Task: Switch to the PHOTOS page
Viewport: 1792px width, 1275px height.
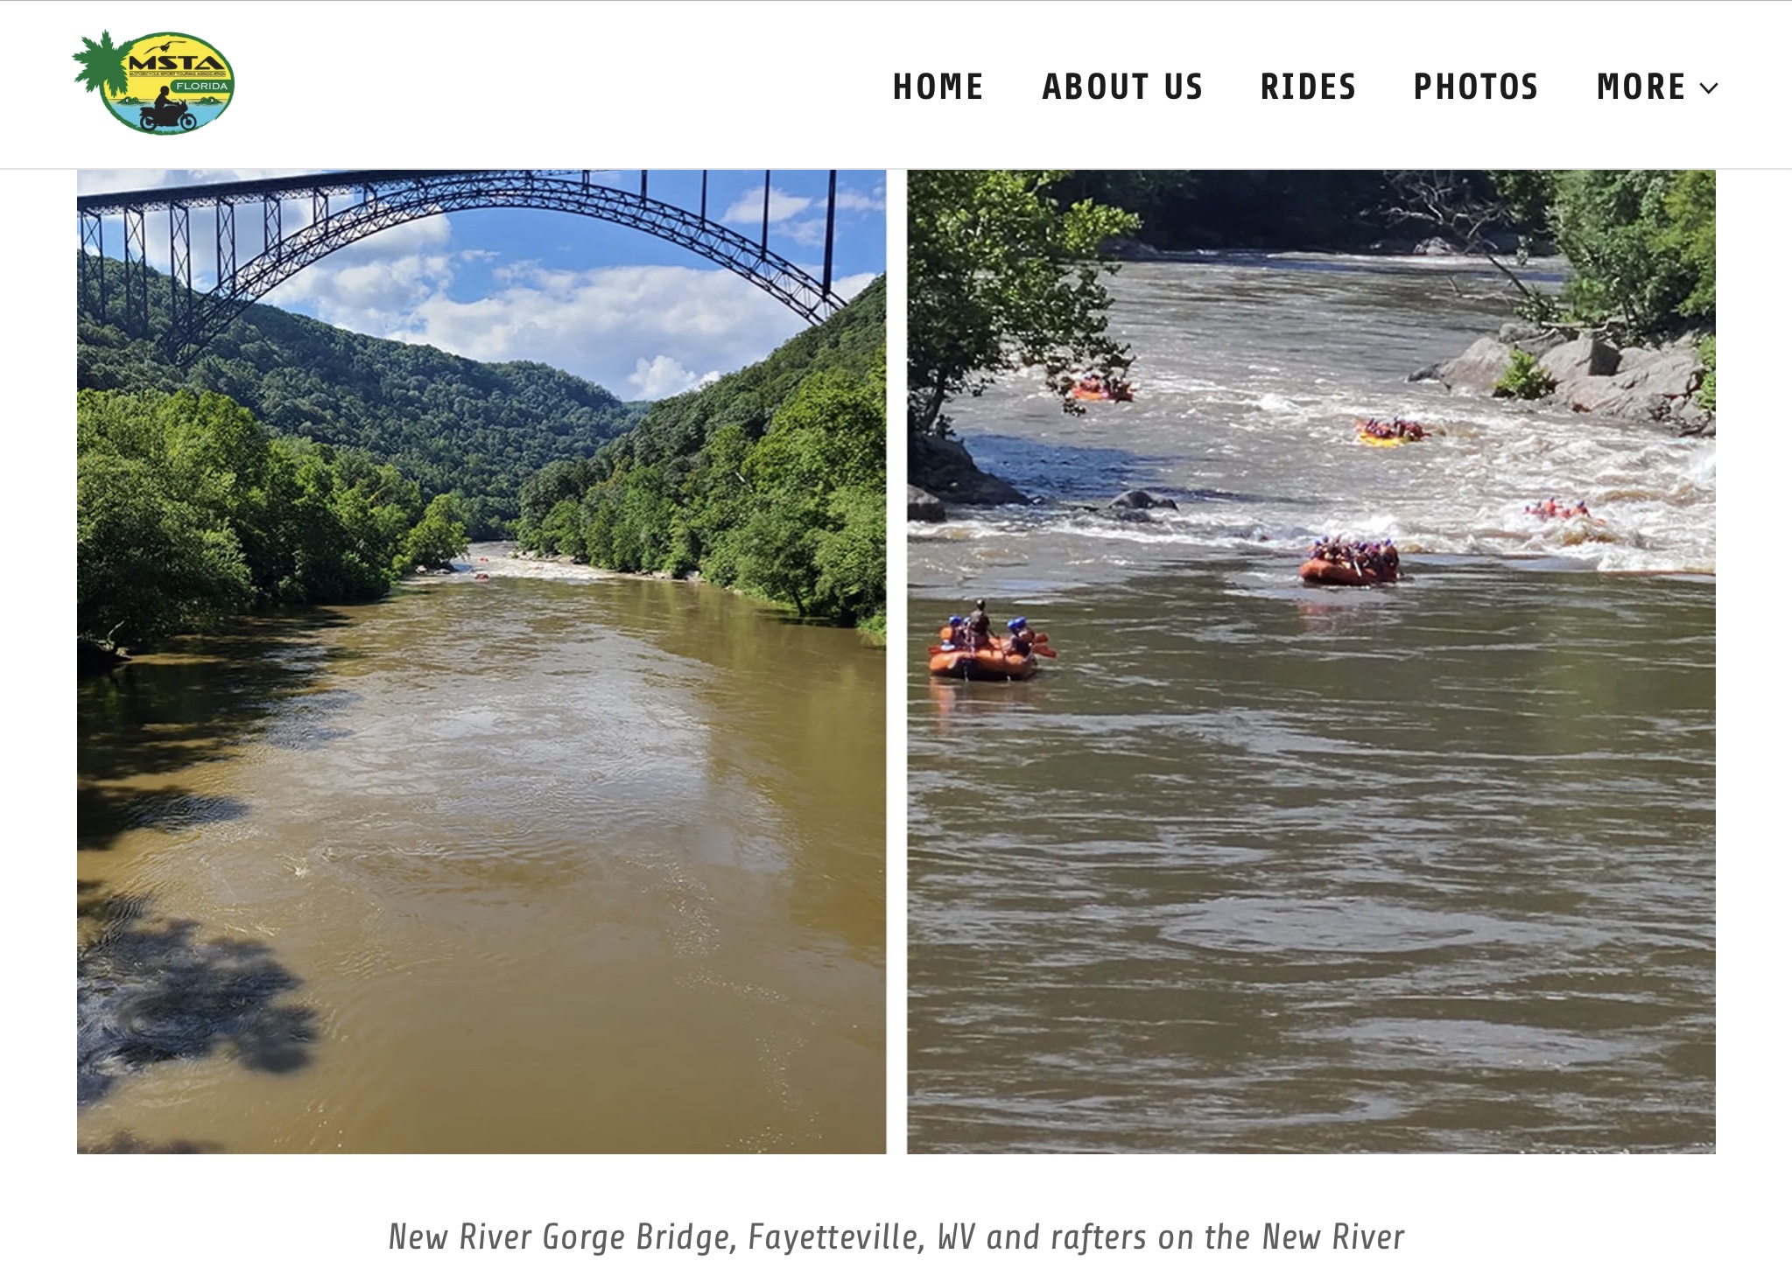Action: (1476, 87)
